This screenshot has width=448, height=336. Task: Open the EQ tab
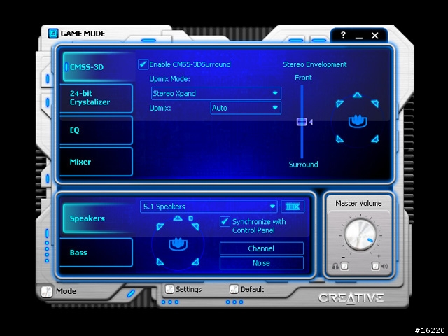tap(97, 130)
